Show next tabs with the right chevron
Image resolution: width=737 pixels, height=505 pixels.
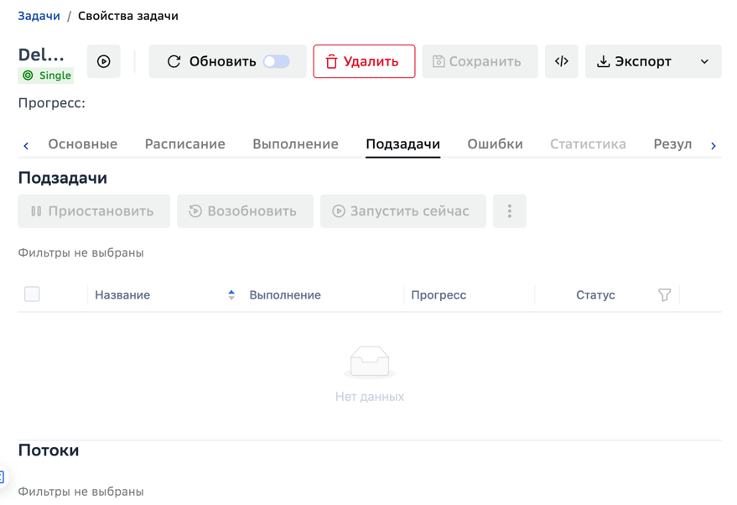tap(714, 146)
